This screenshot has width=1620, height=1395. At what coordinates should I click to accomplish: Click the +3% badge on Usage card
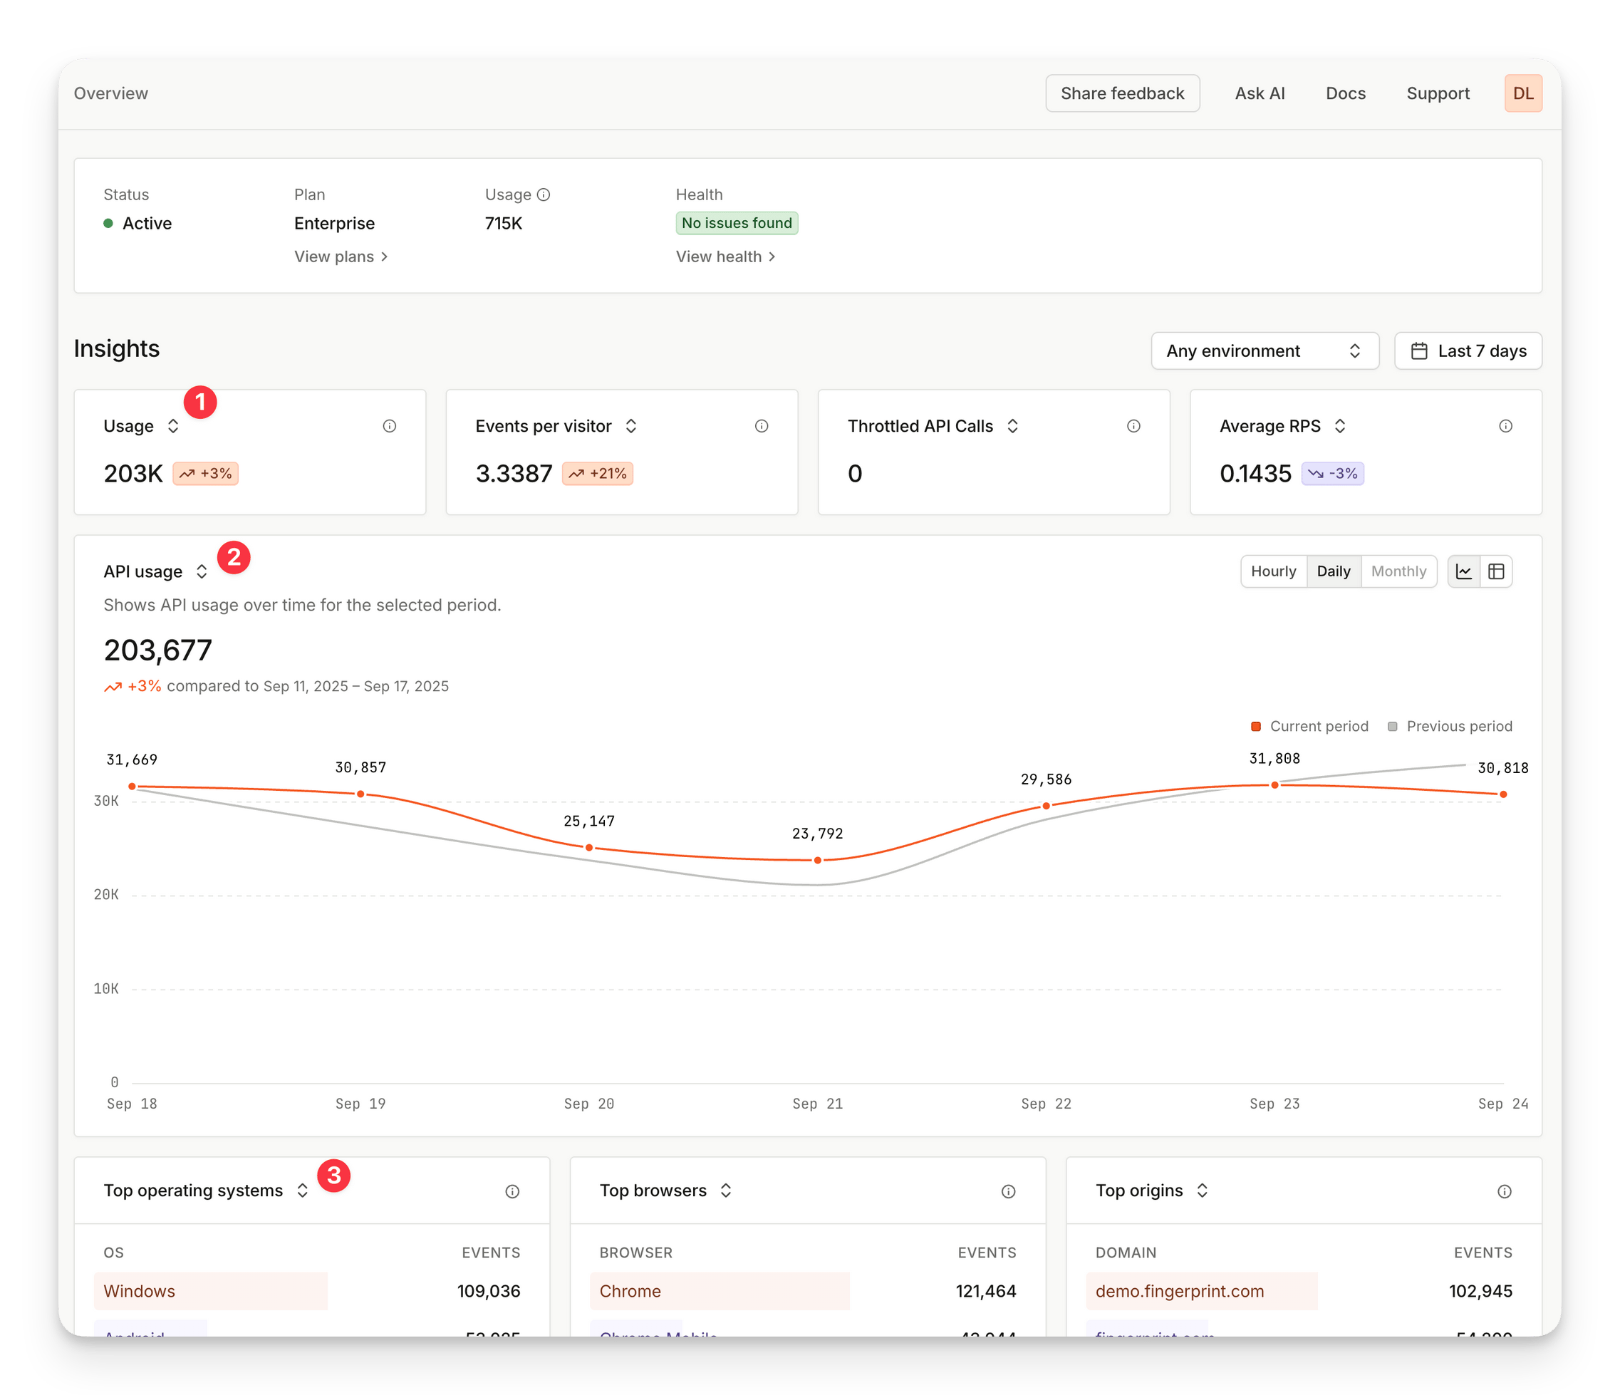point(206,474)
